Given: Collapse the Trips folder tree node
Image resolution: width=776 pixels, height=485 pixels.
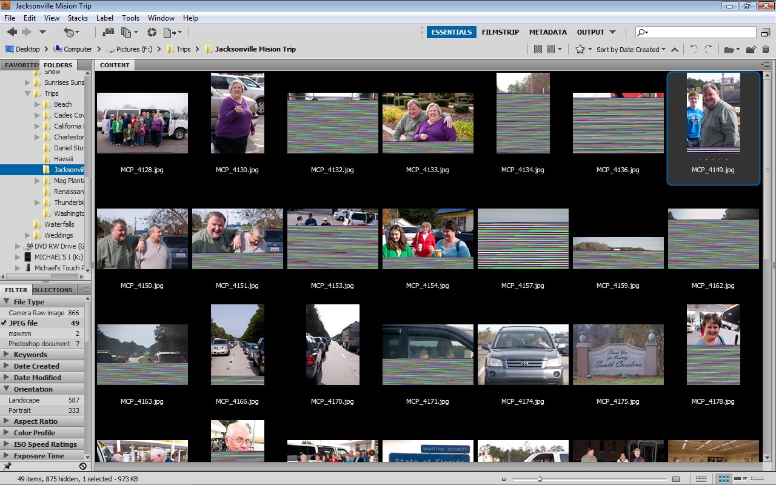Looking at the screenshot, I should (x=28, y=93).
